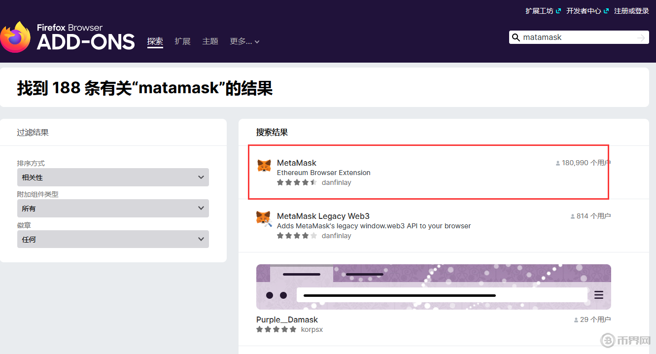Open the 任何 badge dropdown

tap(113, 239)
